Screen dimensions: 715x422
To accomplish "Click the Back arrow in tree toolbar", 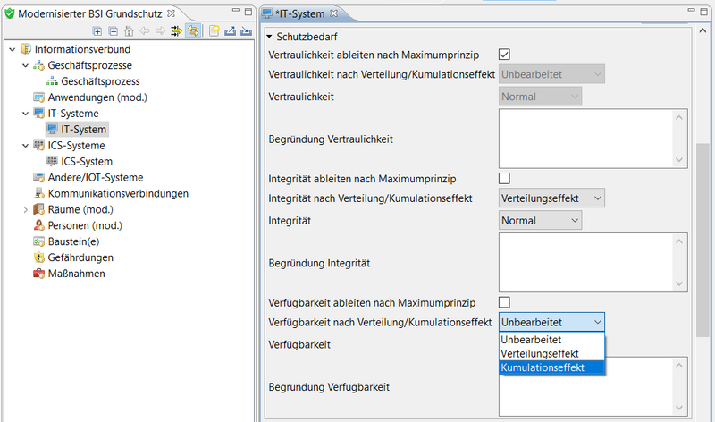I will 145,30.
